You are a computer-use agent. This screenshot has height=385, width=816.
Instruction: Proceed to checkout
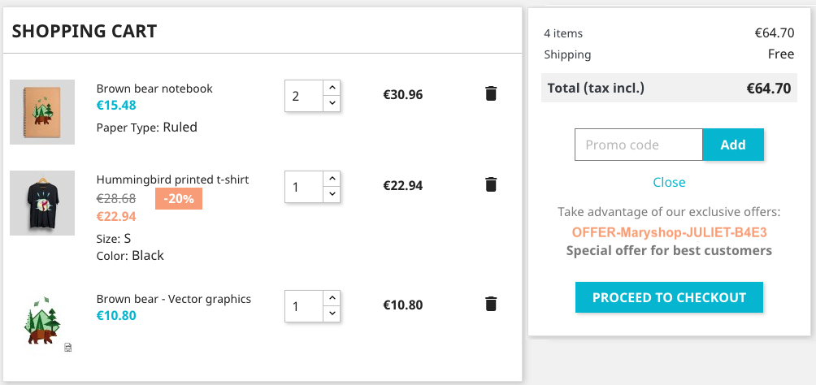(669, 297)
